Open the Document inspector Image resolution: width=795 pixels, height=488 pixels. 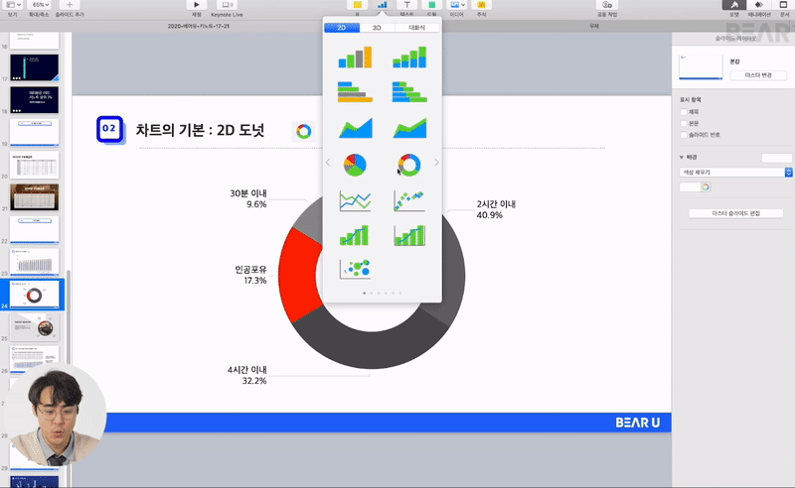pyautogui.click(x=783, y=5)
